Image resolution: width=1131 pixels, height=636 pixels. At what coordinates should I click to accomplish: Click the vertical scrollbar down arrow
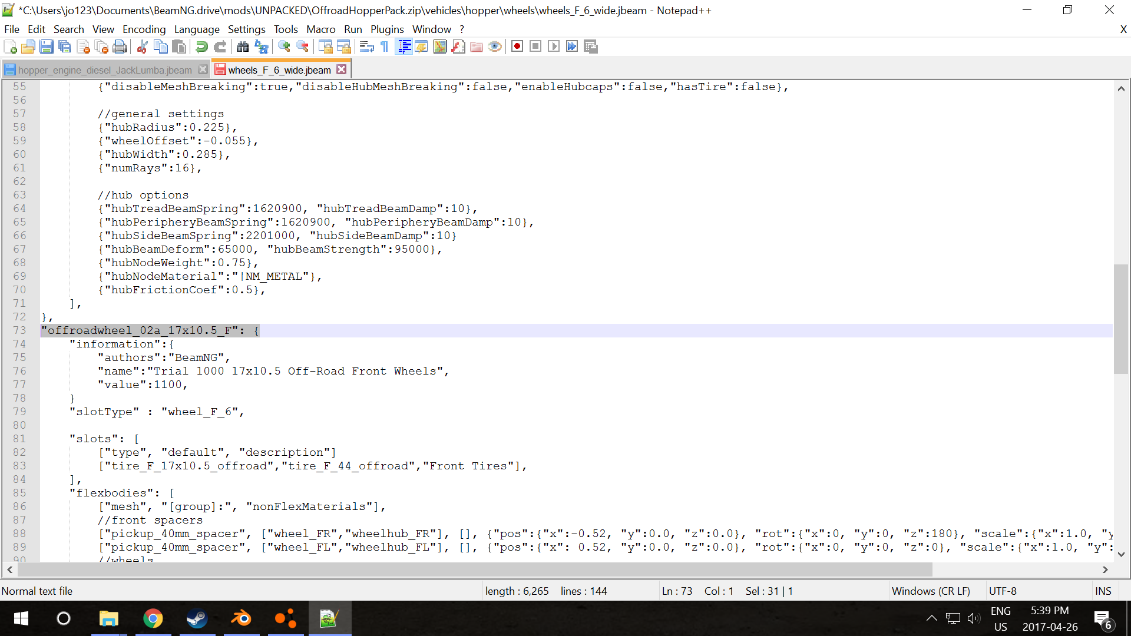pyautogui.click(x=1121, y=554)
